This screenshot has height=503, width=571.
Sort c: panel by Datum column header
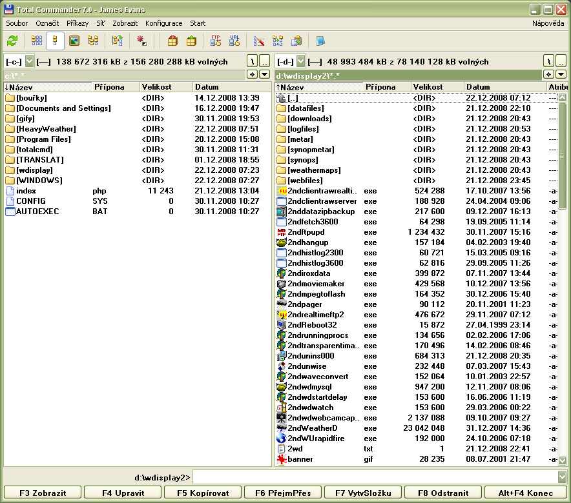[232, 87]
